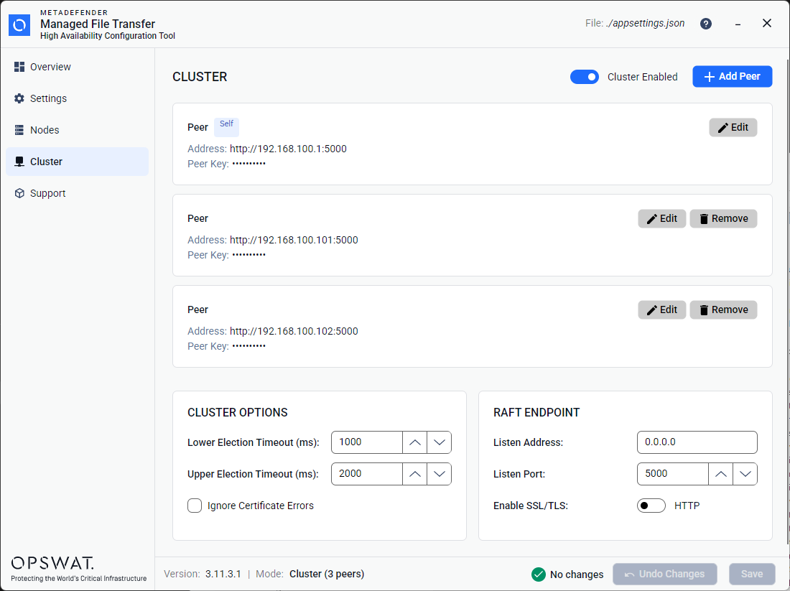Click the Listen Port value field
Screen dimensions: 790x591
coord(673,474)
